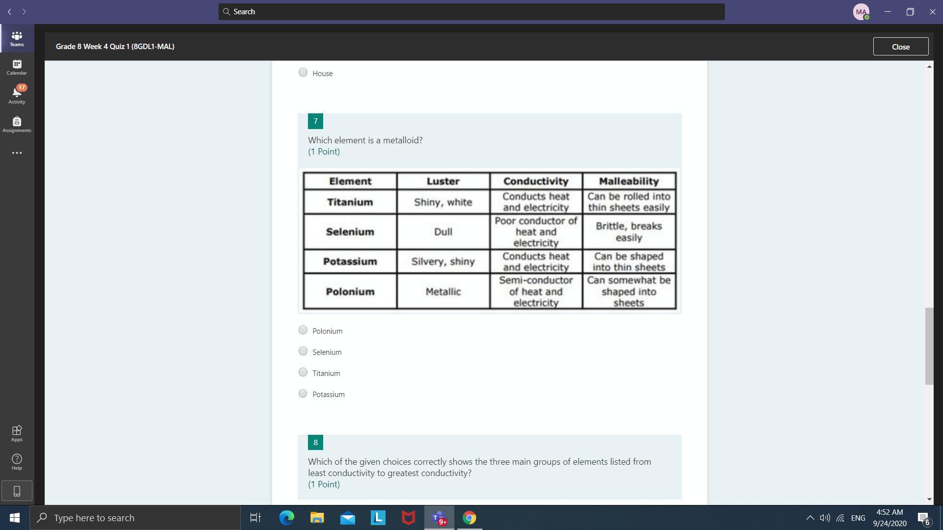The image size is (943, 530).
Task: Open the Help icon
Action: (x=17, y=461)
